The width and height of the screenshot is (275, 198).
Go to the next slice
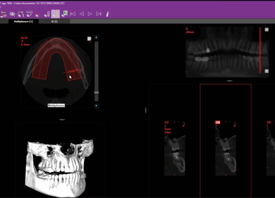tap(90, 14)
